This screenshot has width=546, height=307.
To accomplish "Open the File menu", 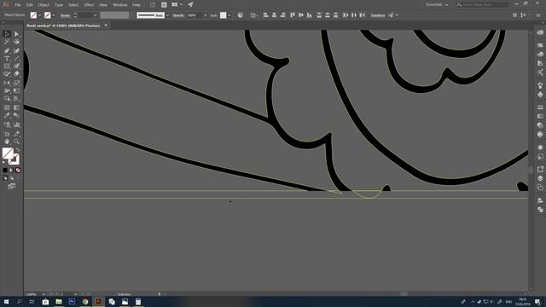I will tap(18, 5).
